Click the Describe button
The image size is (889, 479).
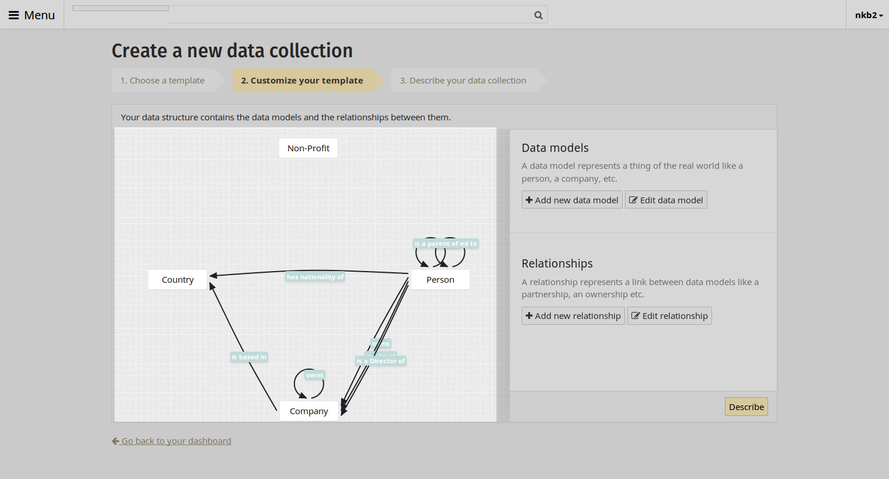tap(746, 407)
